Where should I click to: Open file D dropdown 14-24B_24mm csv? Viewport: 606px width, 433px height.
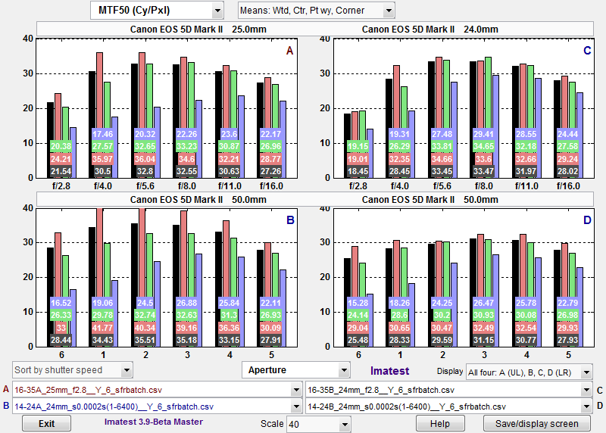(448, 407)
